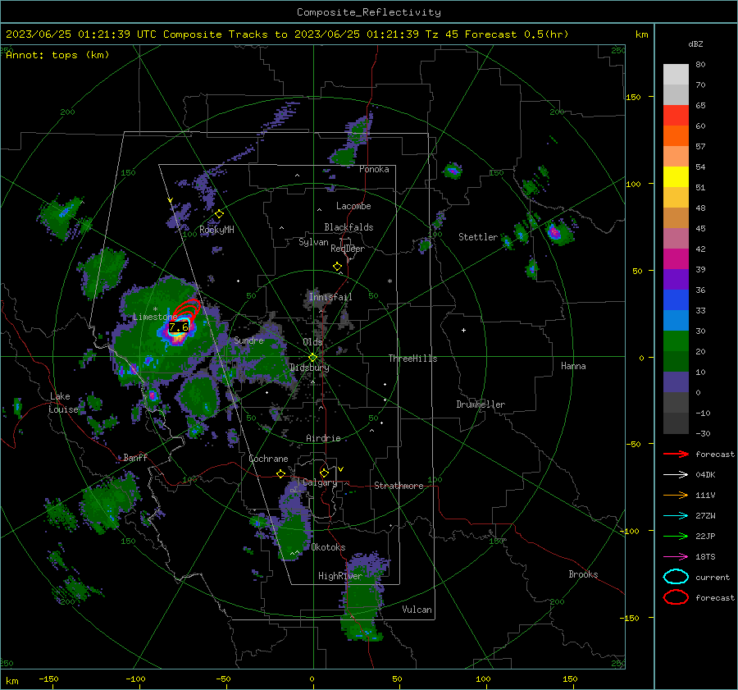Pick the light gray 70-80 dBZ swatch
Screen dimensions: 738x690
tap(676, 75)
